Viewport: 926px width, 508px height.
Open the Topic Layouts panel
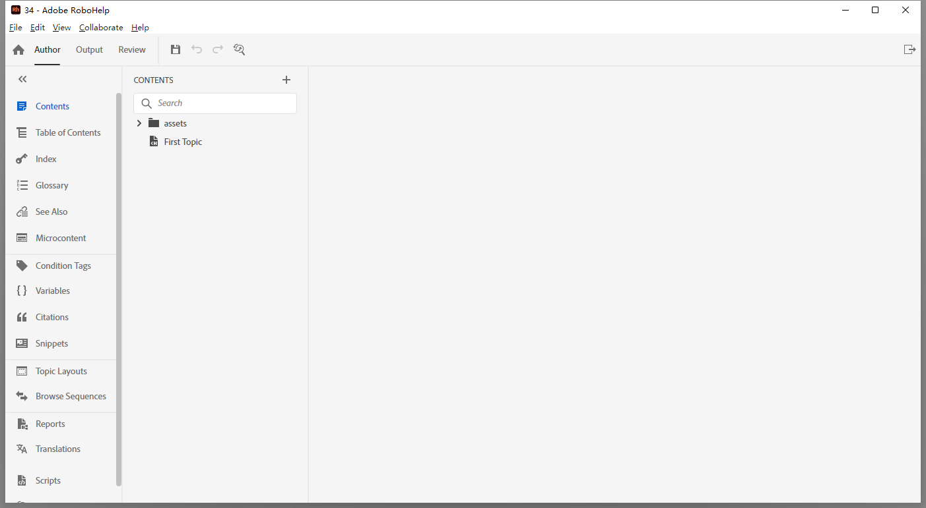pyautogui.click(x=61, y=371)
